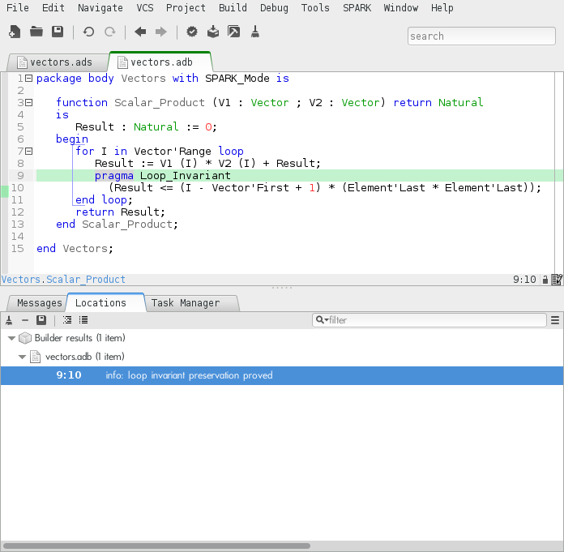Open a file with the folder icon
This screenshot has width=564, height=552.
(36, 32)
